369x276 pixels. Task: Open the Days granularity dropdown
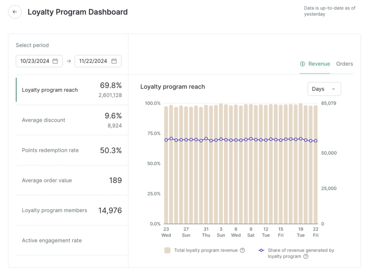coord(324,89)
